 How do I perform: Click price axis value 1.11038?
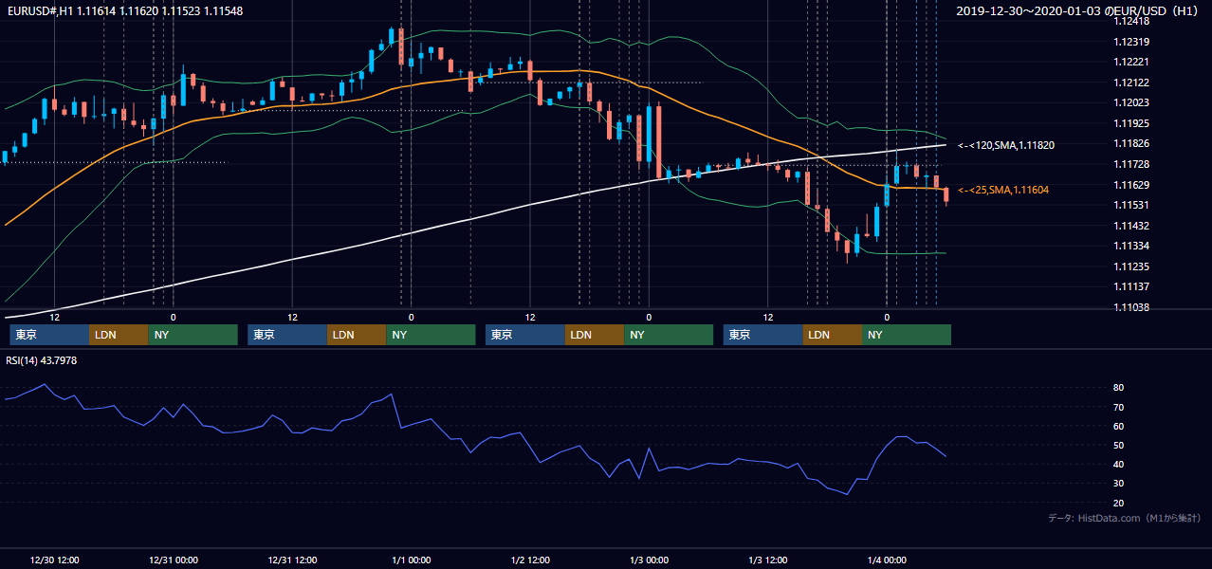pyautogui.click(x=1131, y=307)
